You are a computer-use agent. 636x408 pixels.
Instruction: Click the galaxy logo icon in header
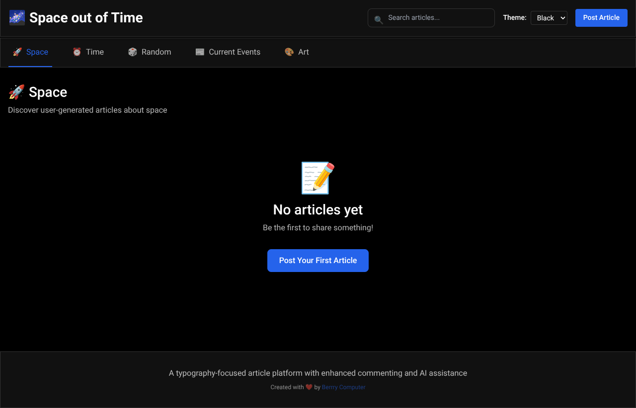coord(17,18)
